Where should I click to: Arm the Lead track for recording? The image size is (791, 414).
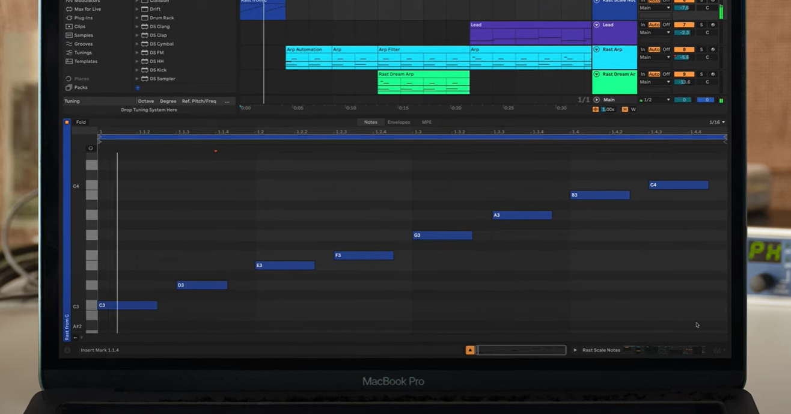click(x=713, y=25)
